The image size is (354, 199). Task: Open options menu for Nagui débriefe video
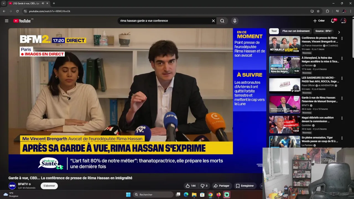click(342, 118)
